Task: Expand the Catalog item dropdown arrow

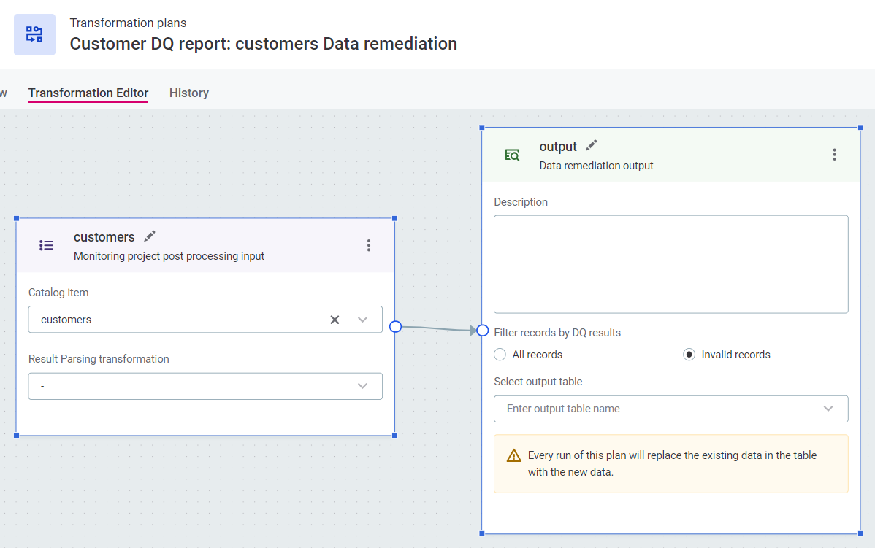Action: click(362, 320)
